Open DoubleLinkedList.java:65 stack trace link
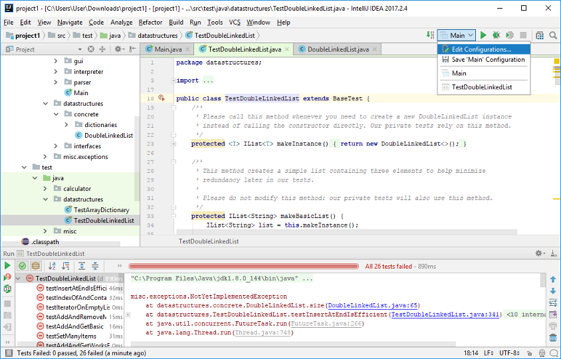561x359 pixels. click(372, 305)
